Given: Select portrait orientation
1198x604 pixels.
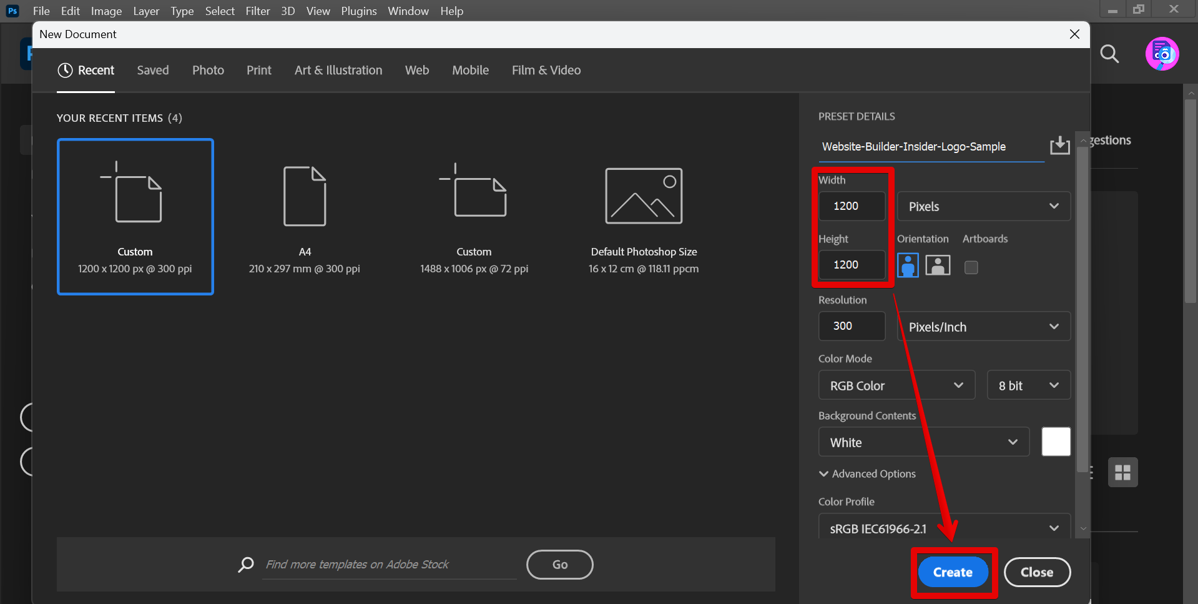Looking at the screenshot, I should point(908,265).
